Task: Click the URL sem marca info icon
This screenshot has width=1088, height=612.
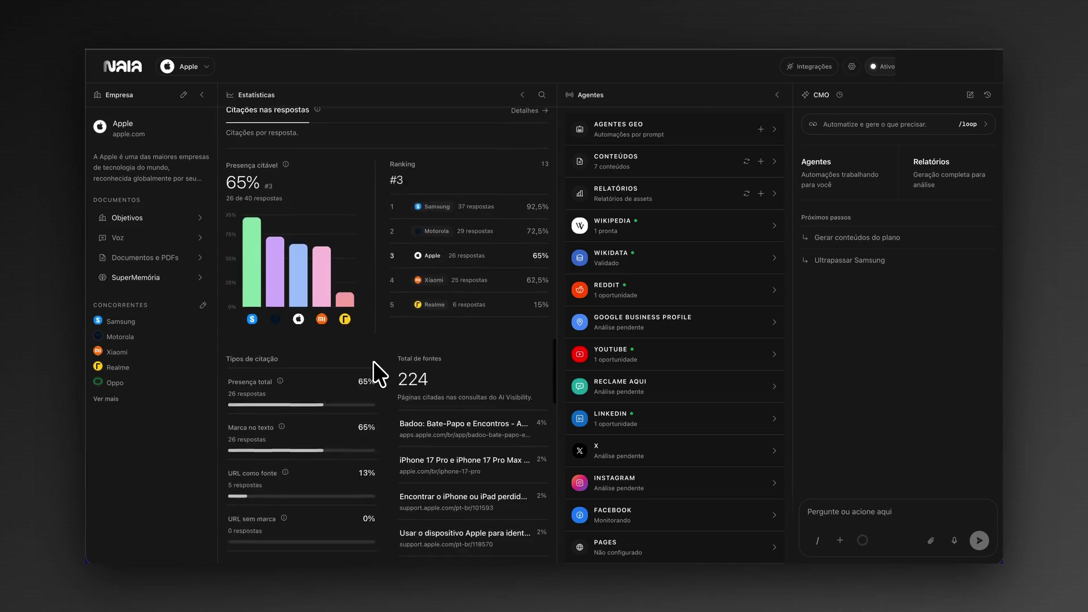Action: 284,518
